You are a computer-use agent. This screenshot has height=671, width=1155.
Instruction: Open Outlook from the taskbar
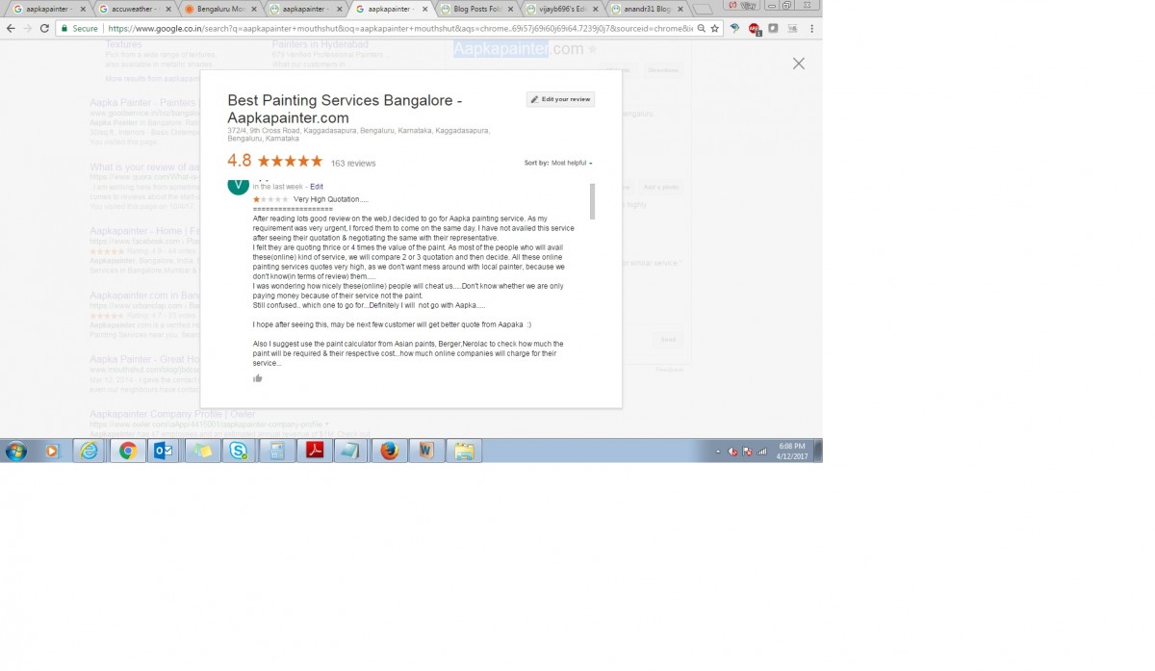pos(165,451)
